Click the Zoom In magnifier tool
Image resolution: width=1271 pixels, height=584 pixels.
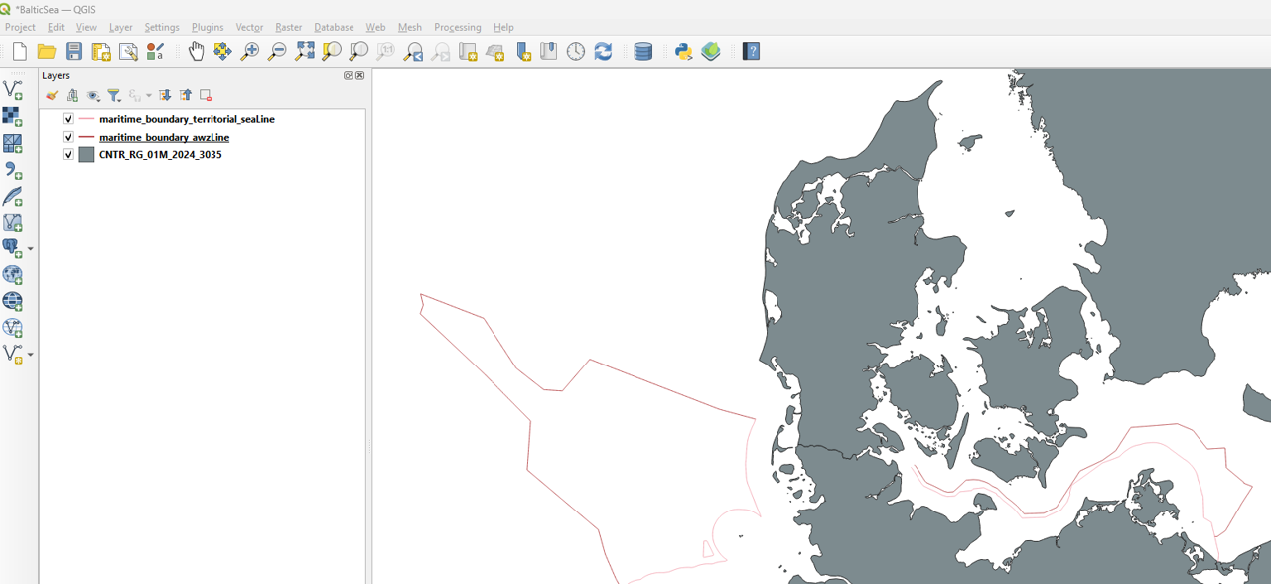[x=249, y=51]
